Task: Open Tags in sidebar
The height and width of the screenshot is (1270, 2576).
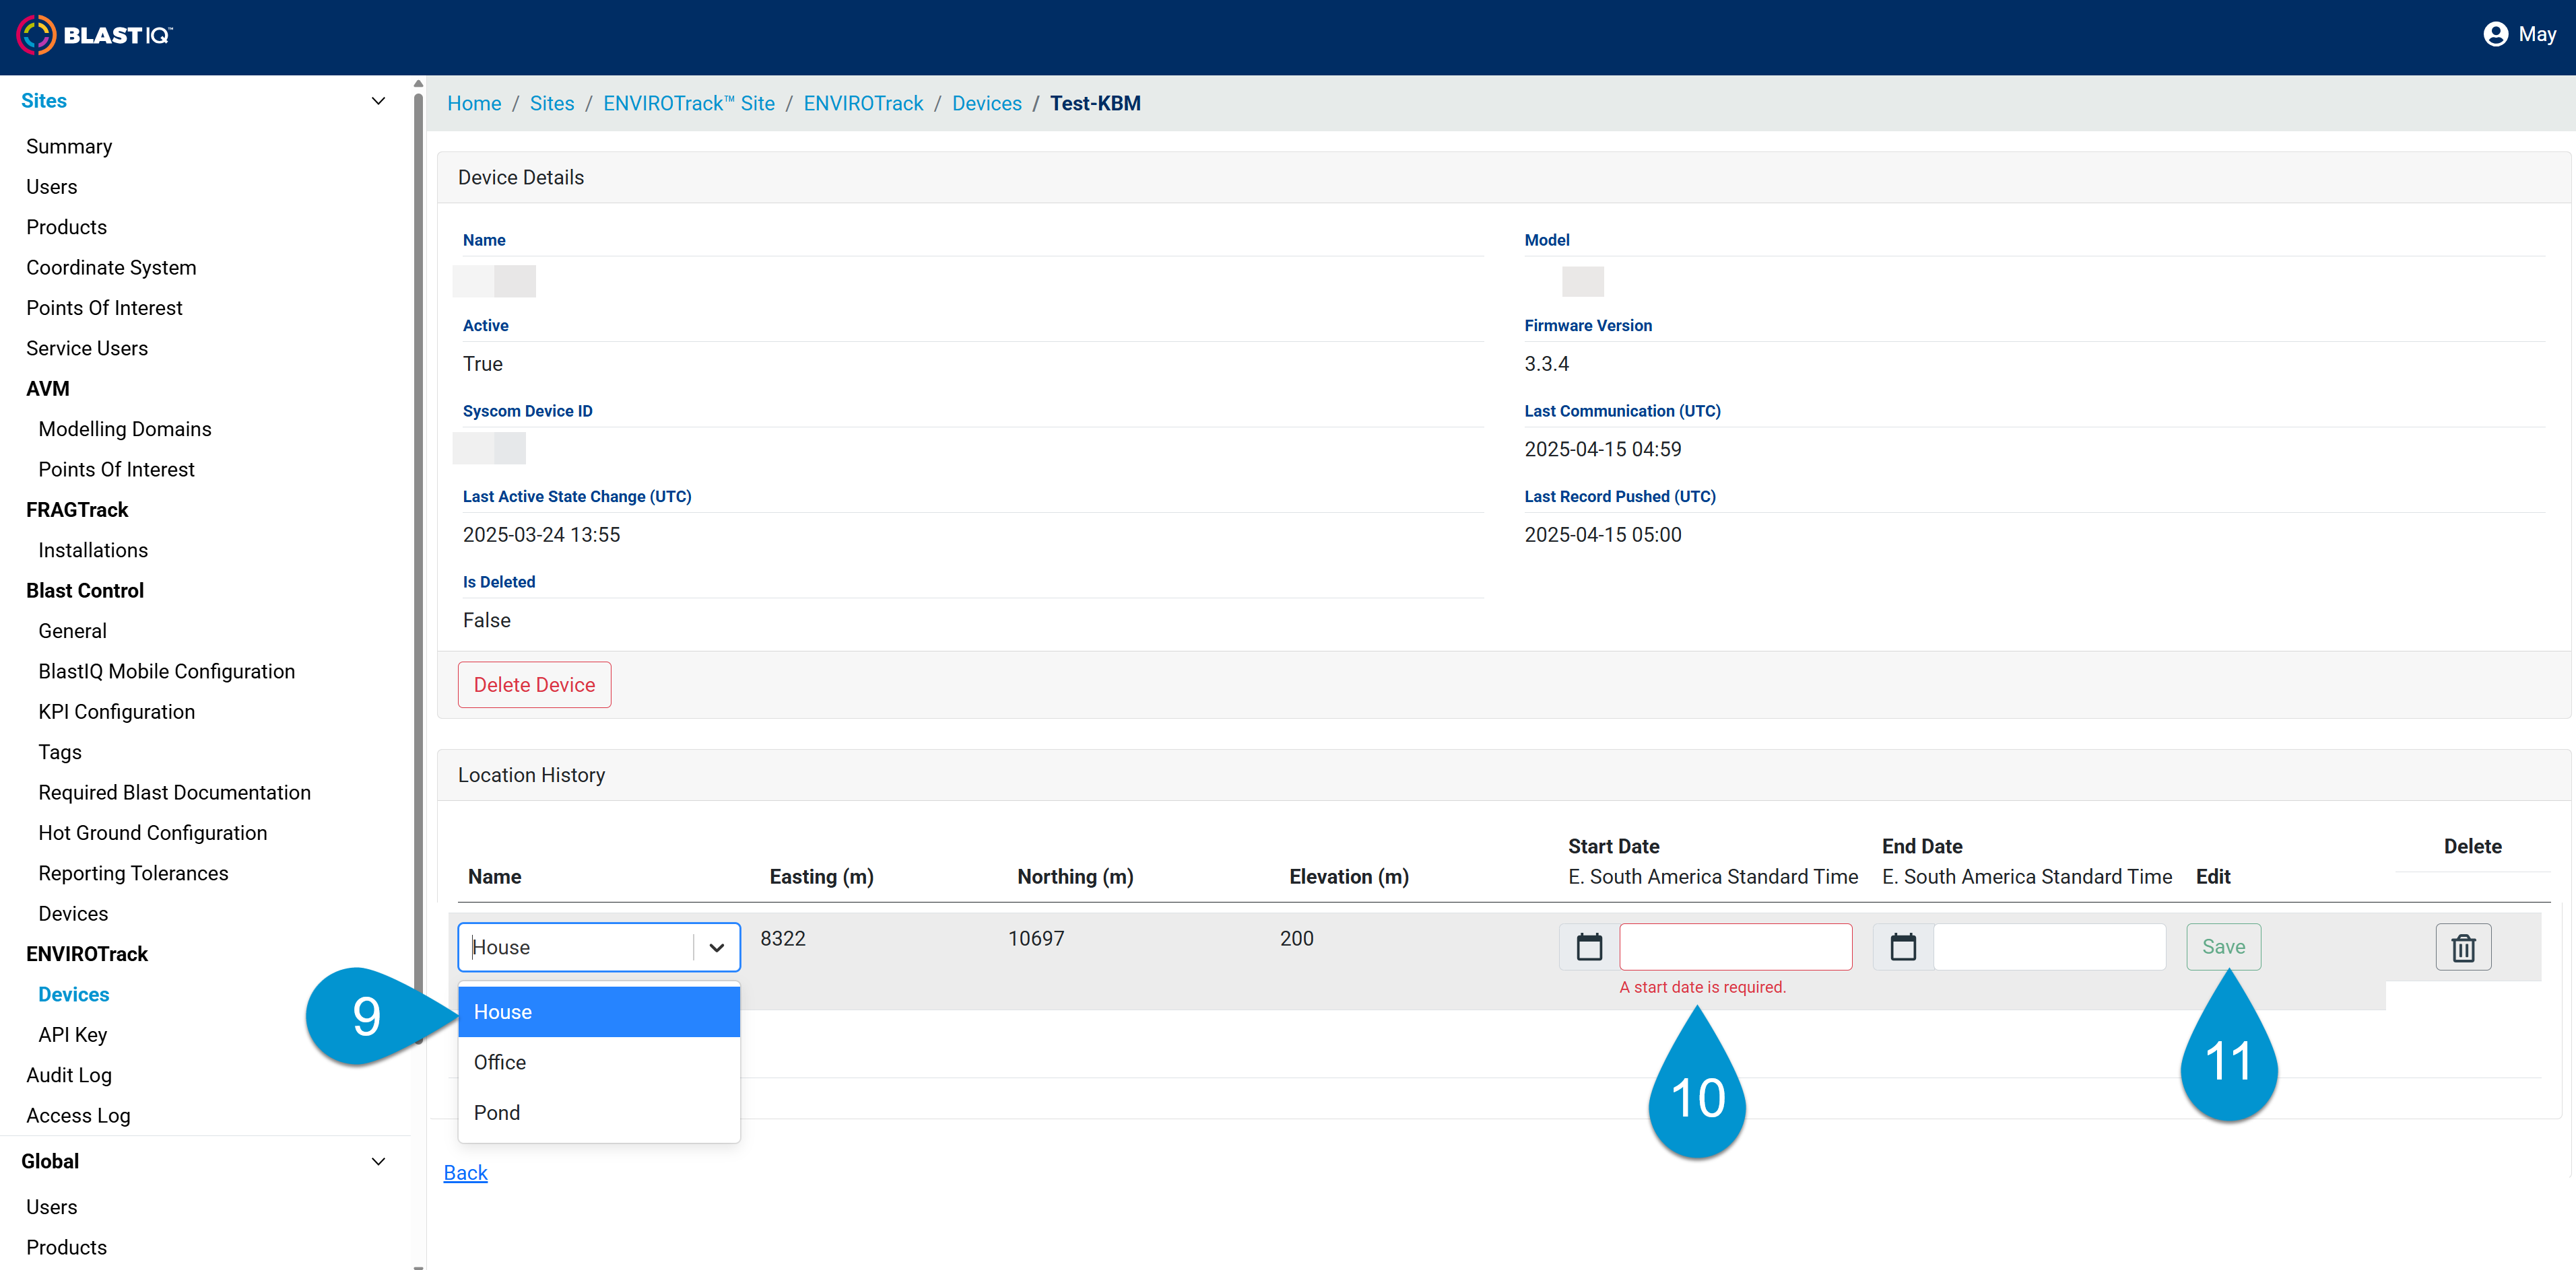Action: (60, 752)
